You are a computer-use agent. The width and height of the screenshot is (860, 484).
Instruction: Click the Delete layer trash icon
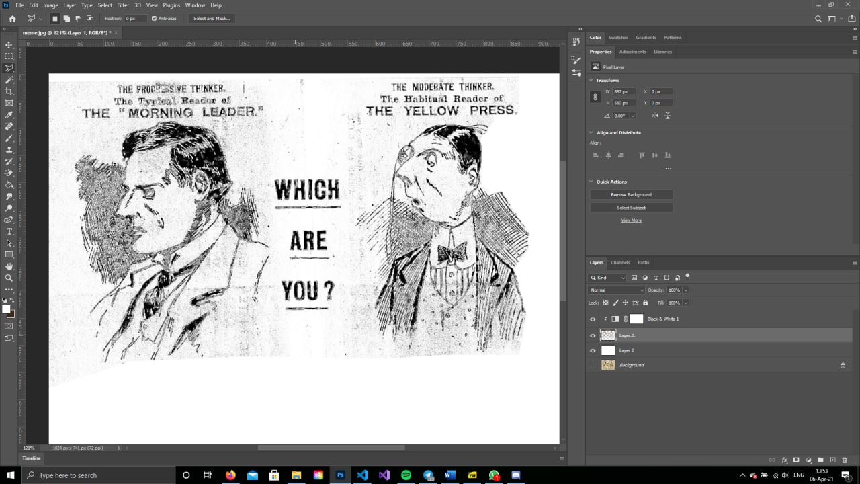[846, 460]
